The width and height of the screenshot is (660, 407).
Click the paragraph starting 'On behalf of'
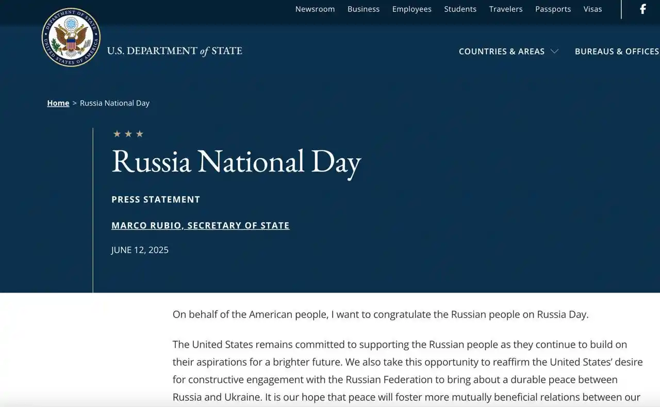tap(381, 314)
